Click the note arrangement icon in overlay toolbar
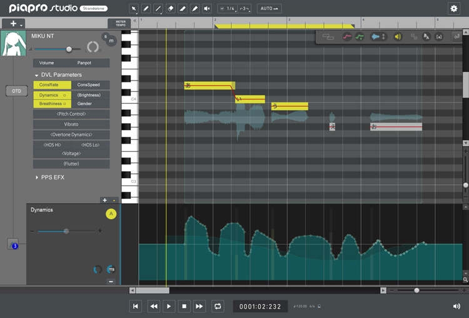The image size is (469, 318). pyautogui.click(x=328, y=37)
